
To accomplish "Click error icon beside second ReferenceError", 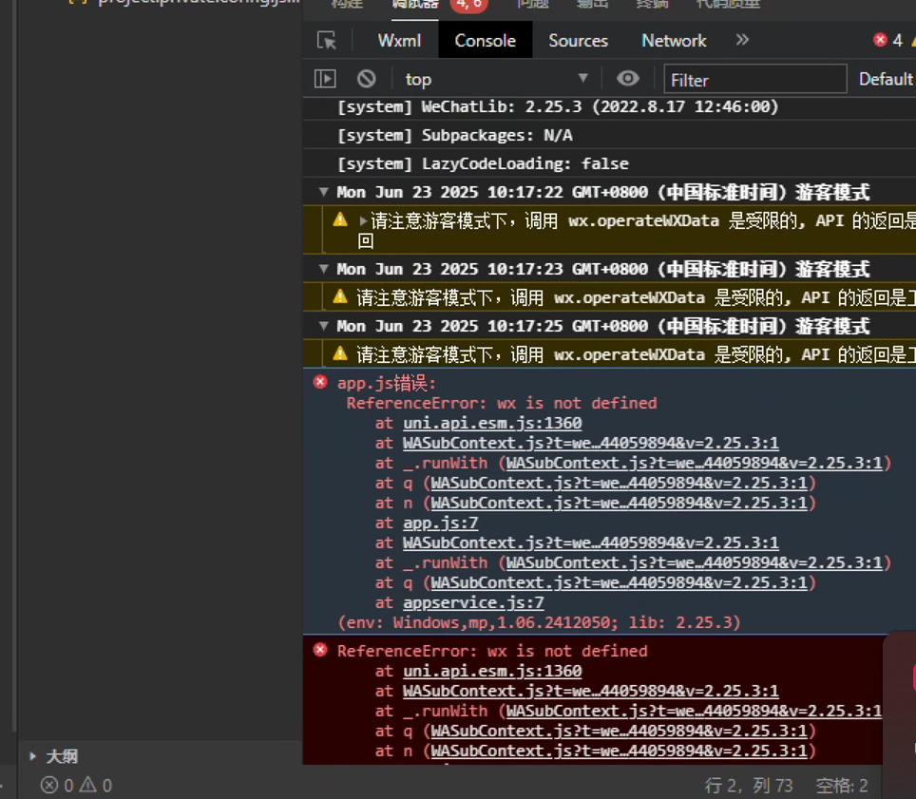I will click(x=320, y=650).
